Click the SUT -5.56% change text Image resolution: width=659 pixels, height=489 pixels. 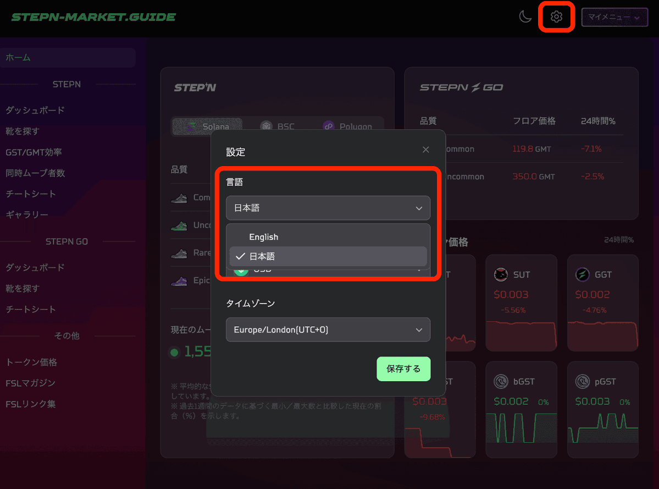[x=513, y=310]
